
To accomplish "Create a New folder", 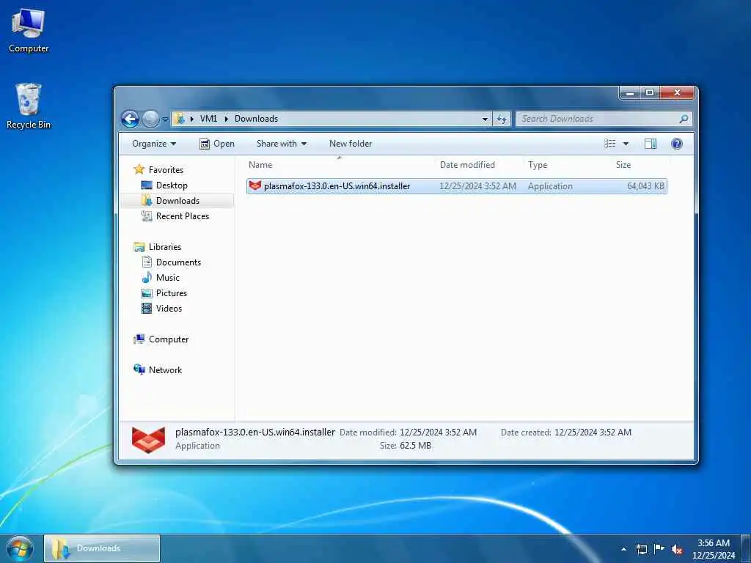I will point(350,144).
